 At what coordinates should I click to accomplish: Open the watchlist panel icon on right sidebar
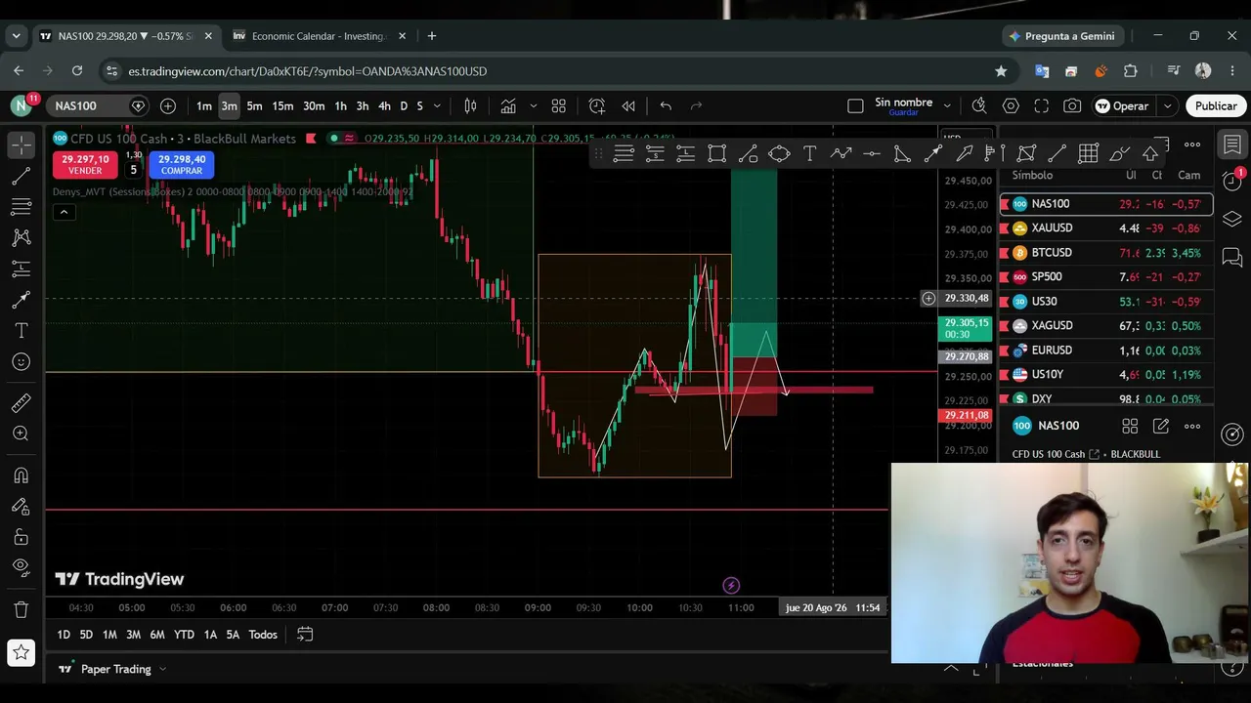(x=1232, y=145)
